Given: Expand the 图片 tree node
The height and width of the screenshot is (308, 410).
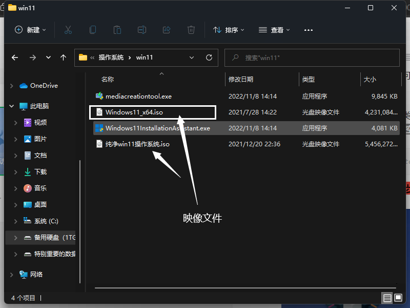Looking at the screenshot, I should [x=16, y=139].
